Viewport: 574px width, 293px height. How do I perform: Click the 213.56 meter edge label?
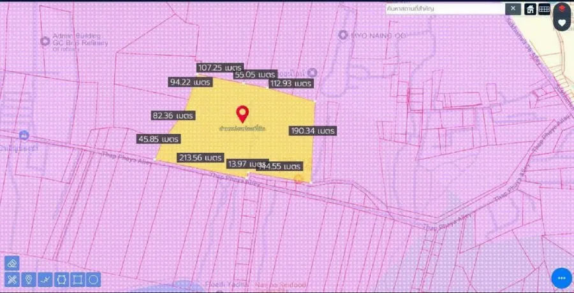pyautogui.click(x=200, y=157)
